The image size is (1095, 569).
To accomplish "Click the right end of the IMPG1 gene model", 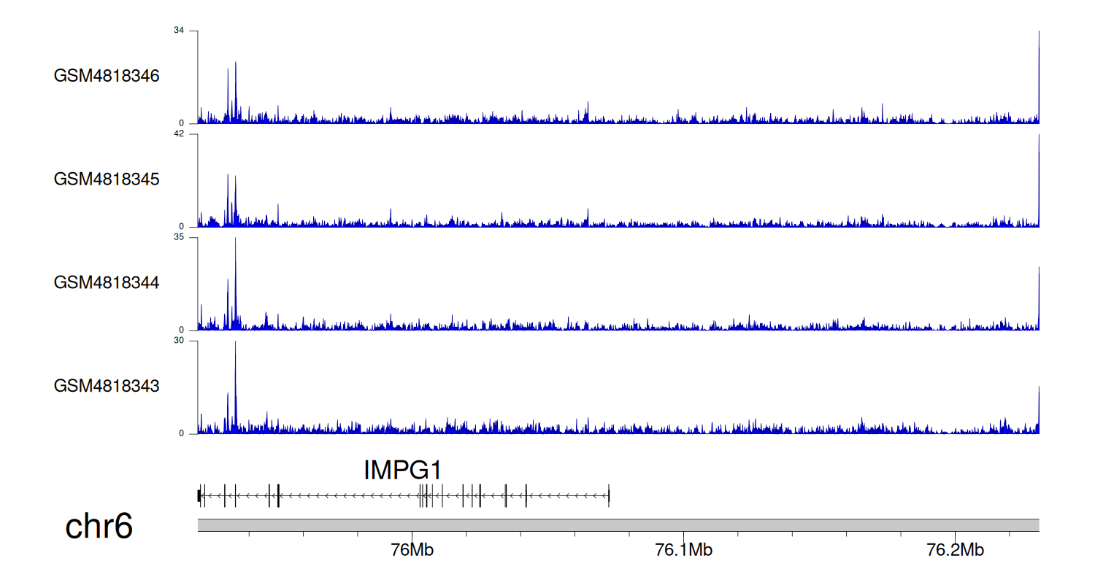I will [x=608, y=496].
